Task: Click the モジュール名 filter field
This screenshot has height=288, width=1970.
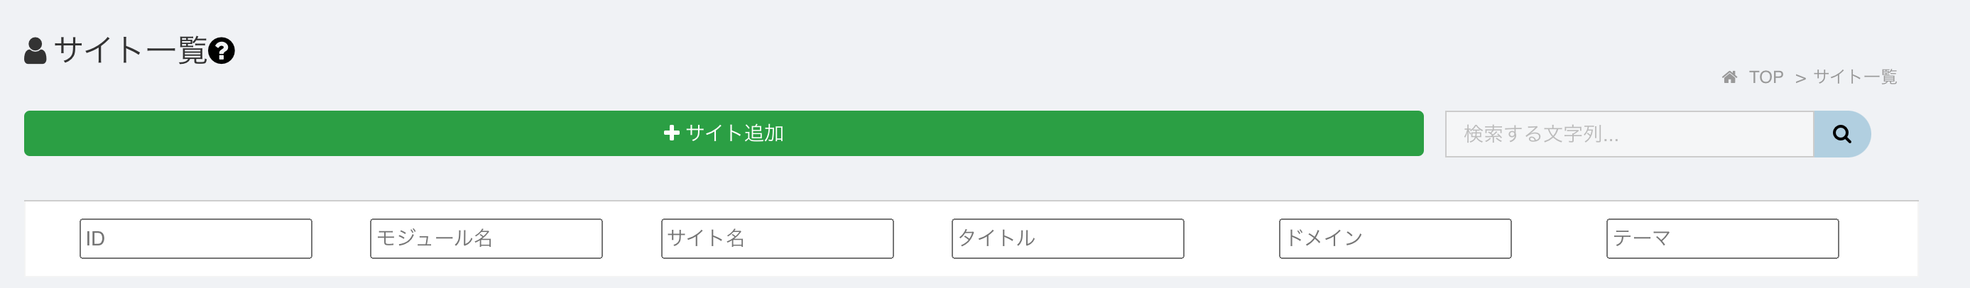Action: coord(486,238)
